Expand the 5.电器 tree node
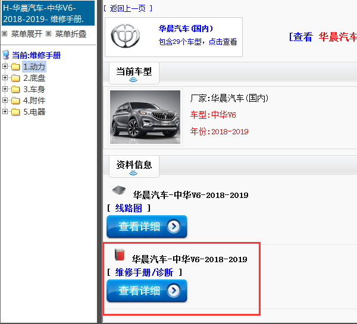357x324 pixels. tap(5, 112)
